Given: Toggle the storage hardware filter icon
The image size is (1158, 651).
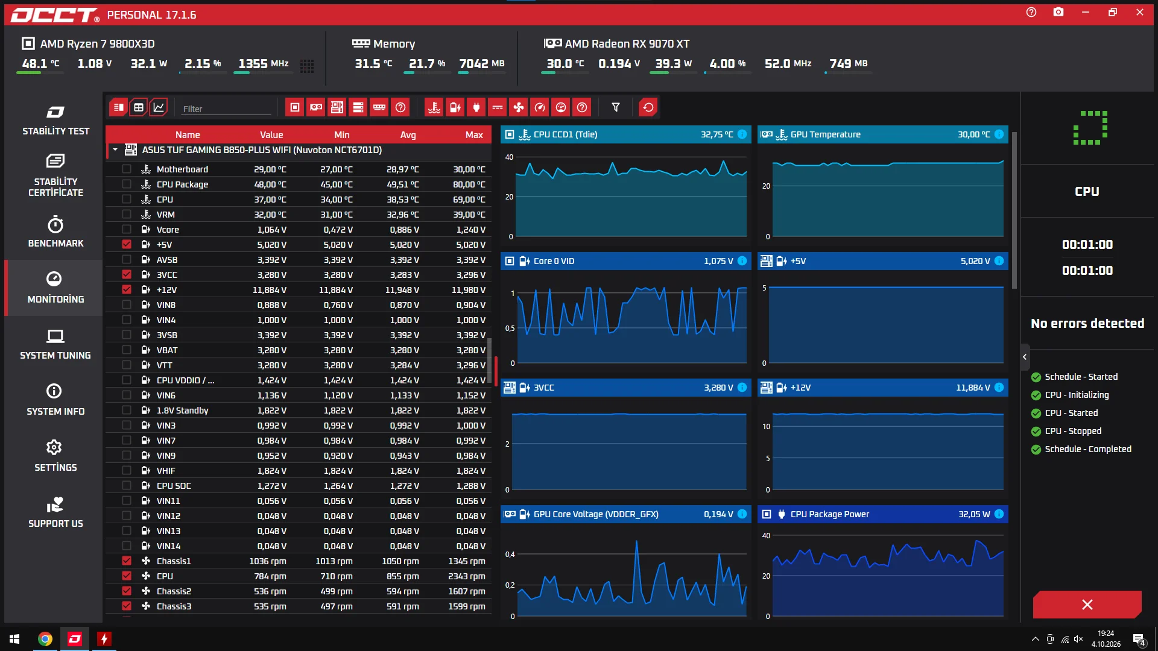Looking at the screenshot, I should click(358, 107).
